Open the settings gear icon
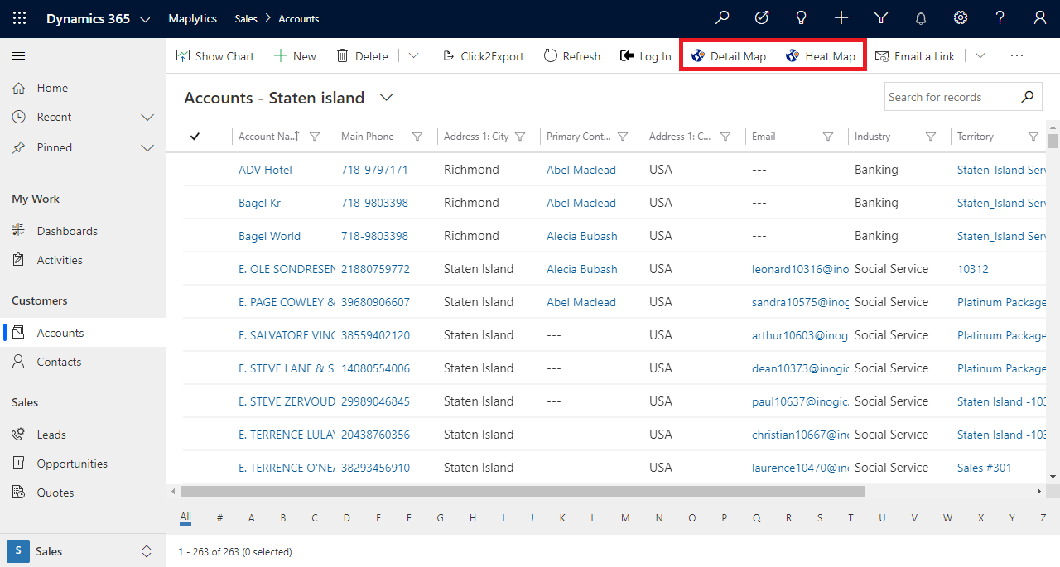 [961, 18]
